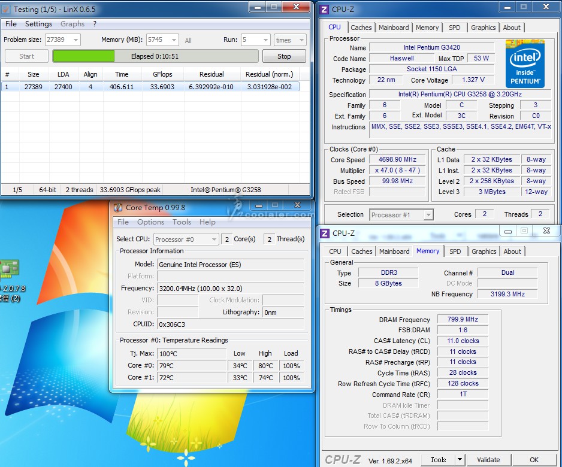
Task: Open the Options menu in Core Temp
Action: (x=150, y=222)
